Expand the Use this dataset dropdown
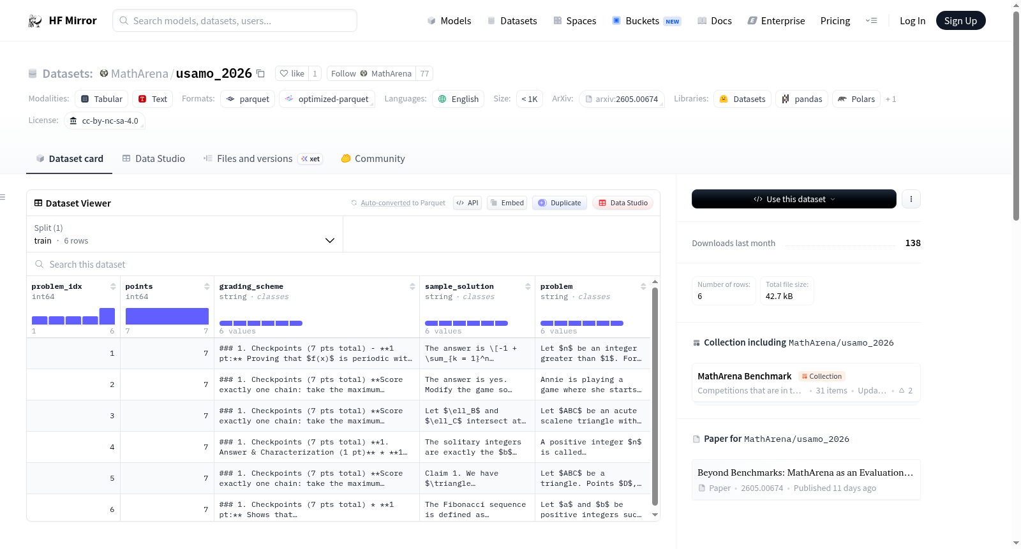The height and width of the screenshot is (549, 1021). [x=794, y=199]
